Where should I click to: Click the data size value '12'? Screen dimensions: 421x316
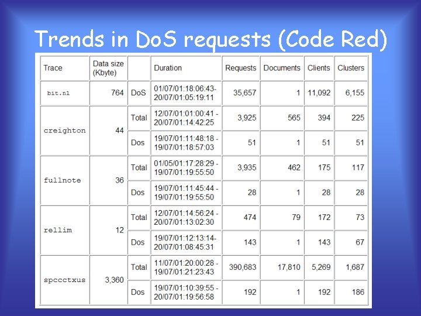pos(119,230)
